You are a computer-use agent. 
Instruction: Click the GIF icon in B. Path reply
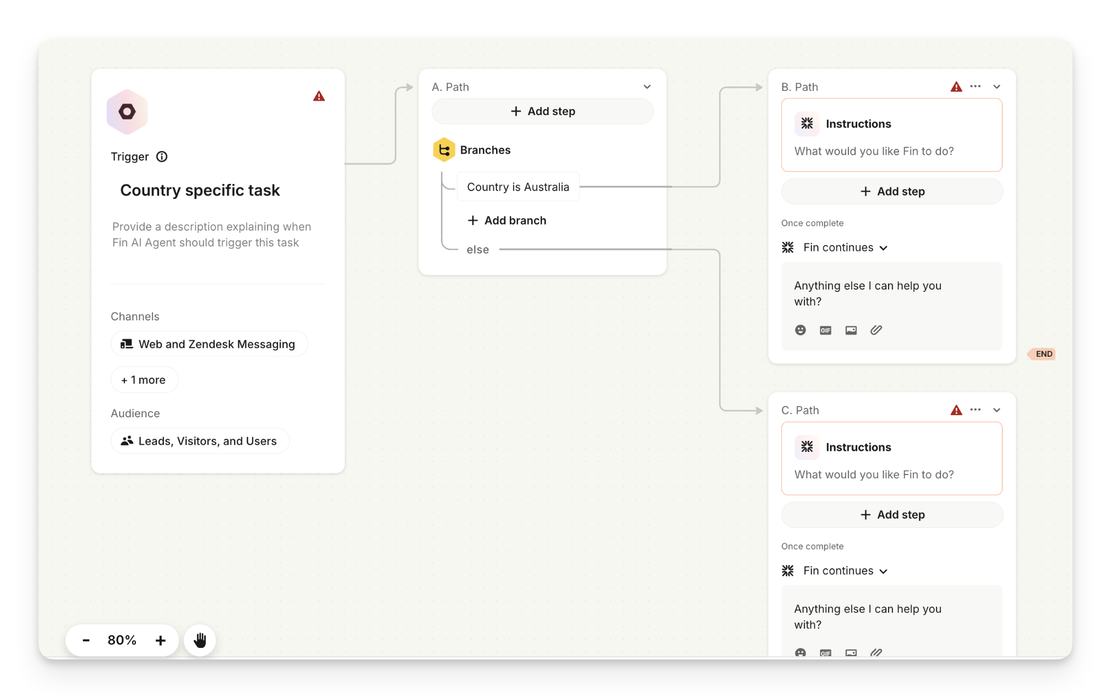pyautogui.click(x=825, y=330)
